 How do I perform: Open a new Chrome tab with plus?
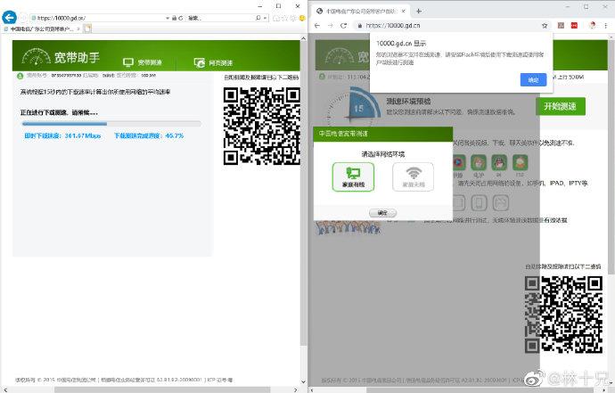point(419,11)
